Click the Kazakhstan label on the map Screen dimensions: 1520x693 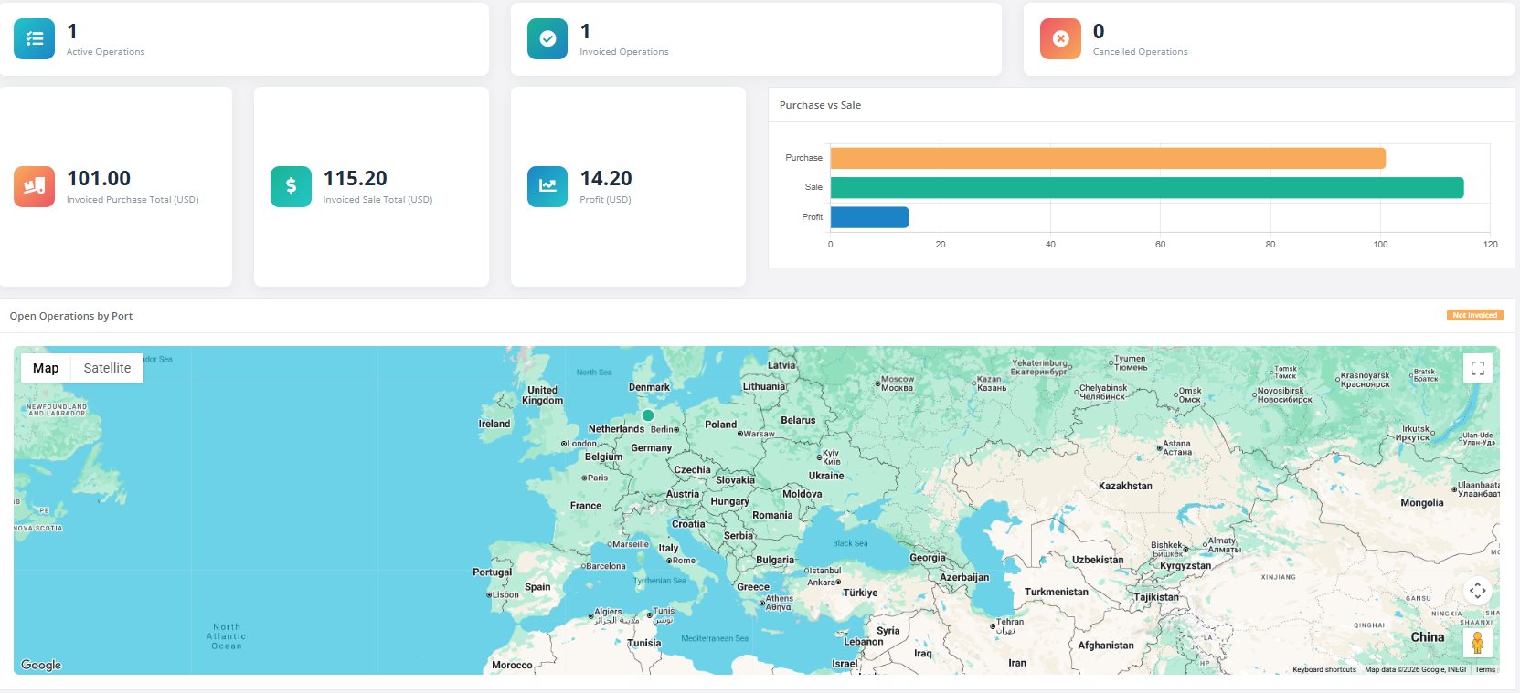[1125, 486]
